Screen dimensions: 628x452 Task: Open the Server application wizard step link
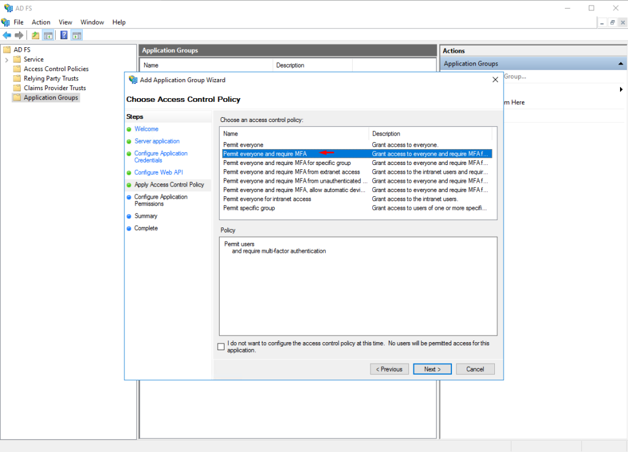(x=157, y=141)
